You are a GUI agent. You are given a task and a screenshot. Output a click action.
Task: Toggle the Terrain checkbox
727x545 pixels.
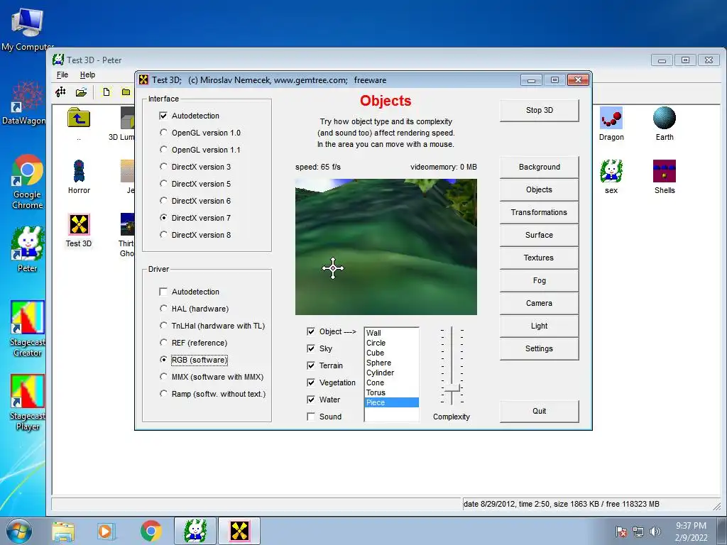[x=311, y=365]
